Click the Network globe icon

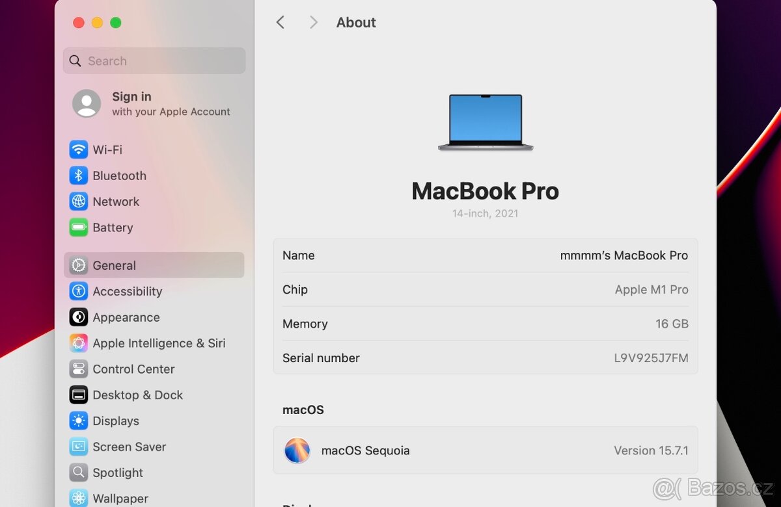coord(78,201)
